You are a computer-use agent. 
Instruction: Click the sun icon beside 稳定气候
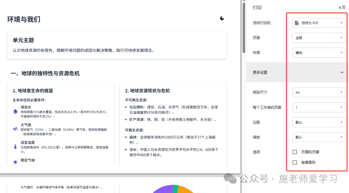pos(16,162)
